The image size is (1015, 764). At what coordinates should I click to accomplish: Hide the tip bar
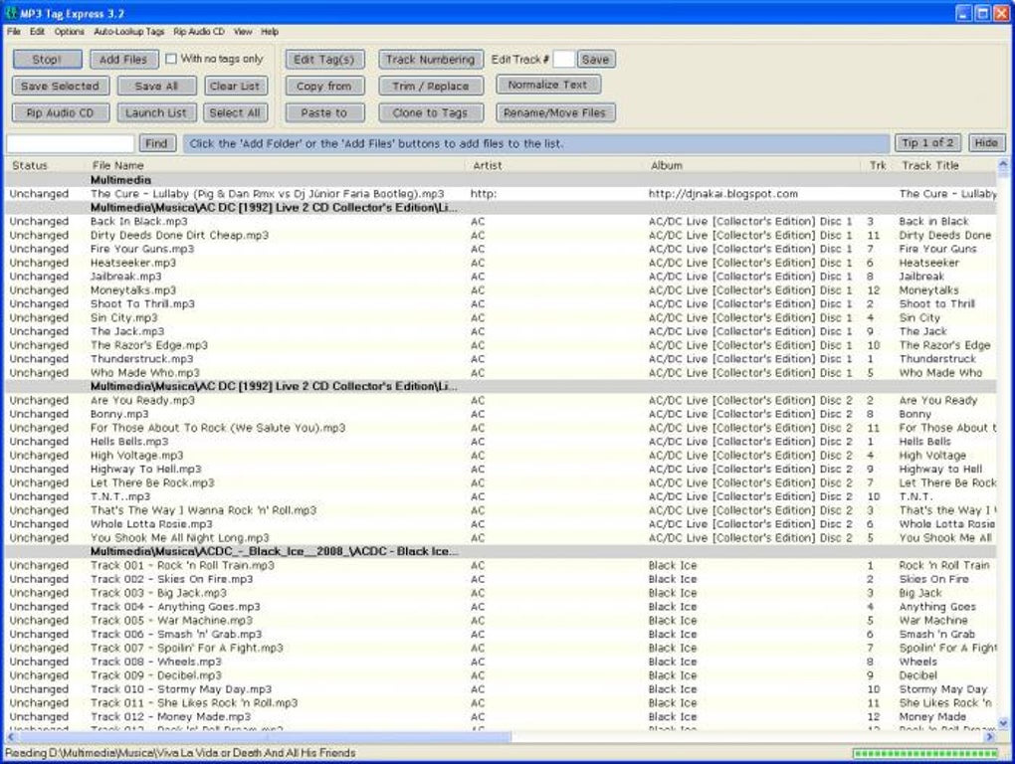pyautogui.click(x=986, y=143)
